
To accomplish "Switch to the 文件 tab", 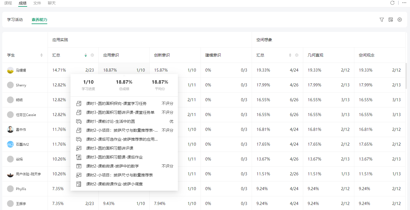I will point(37,3).
